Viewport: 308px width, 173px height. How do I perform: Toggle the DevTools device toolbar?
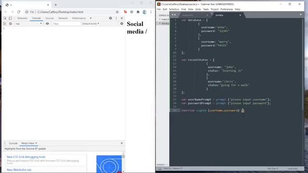(10, 18)
